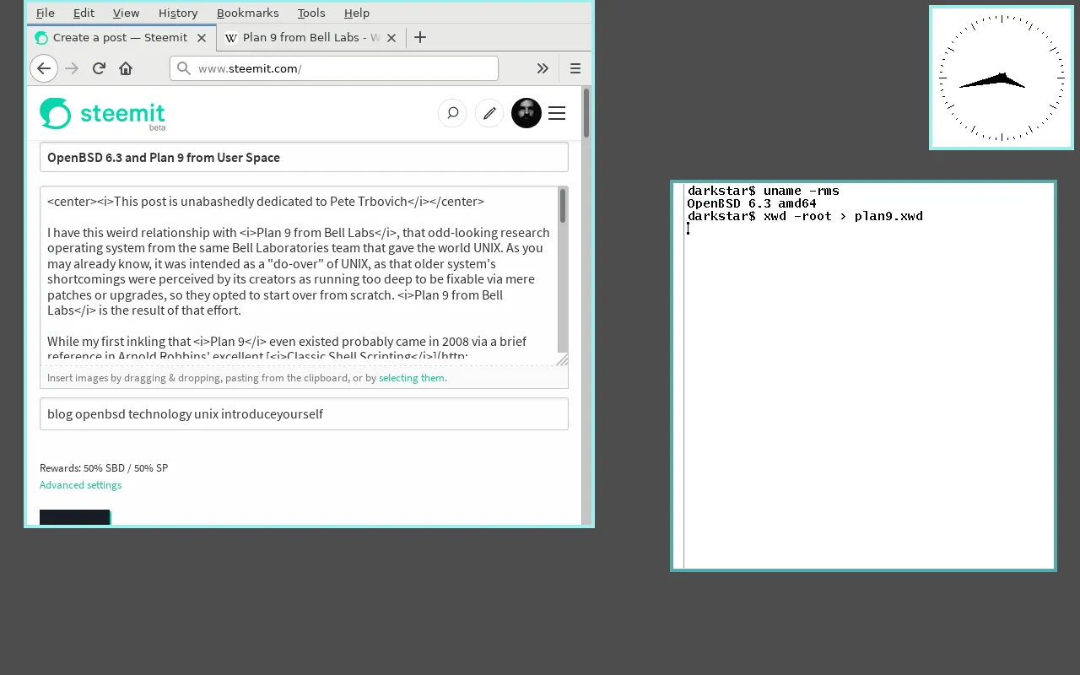Image resolution: width=1080 pixels, height=675 pixels.
Task: Open the Steemit search button
Action: pyautogui.click(x=452, y=113)
